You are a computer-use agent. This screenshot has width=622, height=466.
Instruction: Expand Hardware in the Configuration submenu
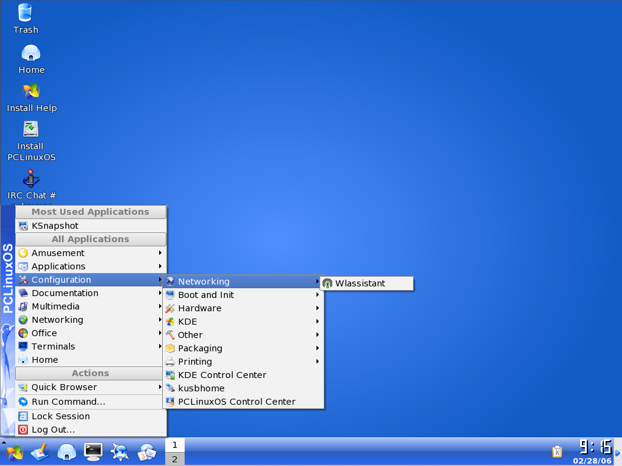click(x=244, y=308)
